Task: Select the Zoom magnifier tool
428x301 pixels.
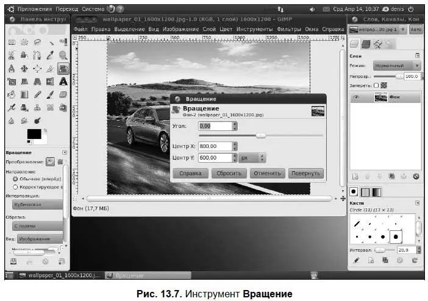Action: point(63,55)
